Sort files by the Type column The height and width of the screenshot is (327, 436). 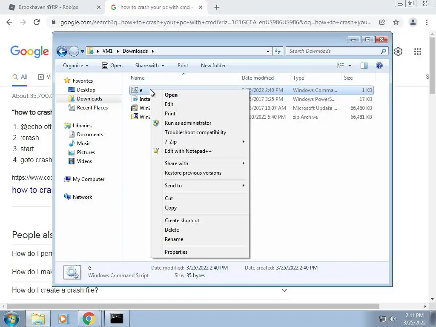click(x=316, y=78)
